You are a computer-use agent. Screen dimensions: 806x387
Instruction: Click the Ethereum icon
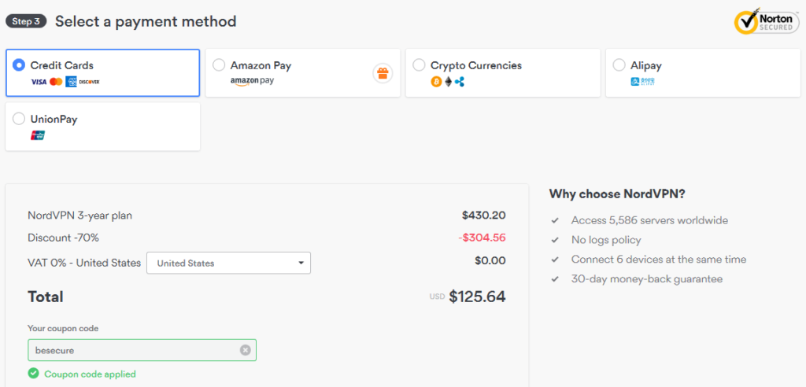448,81
